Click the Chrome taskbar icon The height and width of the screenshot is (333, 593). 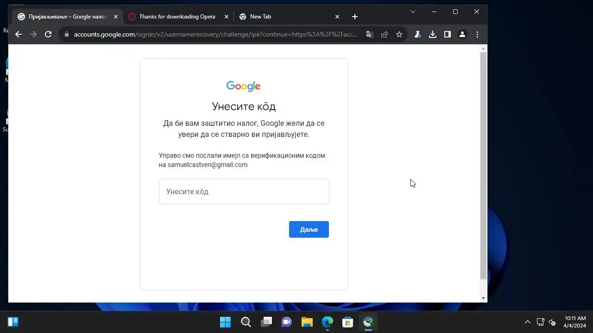tap(368, 322)
